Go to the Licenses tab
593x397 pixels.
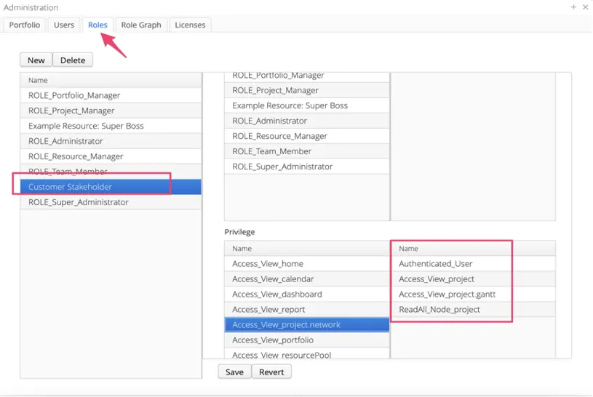tap(190, 25)
